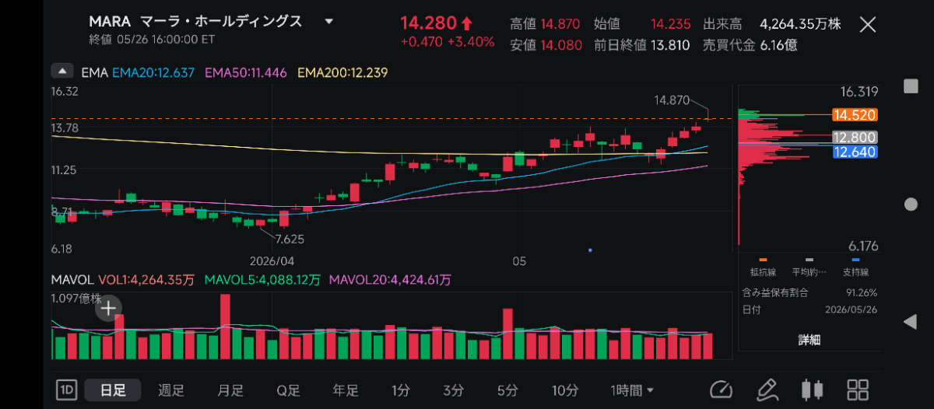Select the EMA20:12.637 indicator label
This screenshot has height=409, width=934.
154,72
